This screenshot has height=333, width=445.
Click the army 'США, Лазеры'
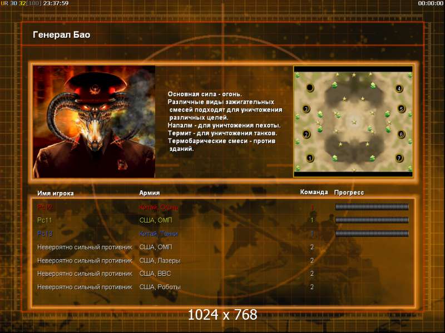point(160,260)
